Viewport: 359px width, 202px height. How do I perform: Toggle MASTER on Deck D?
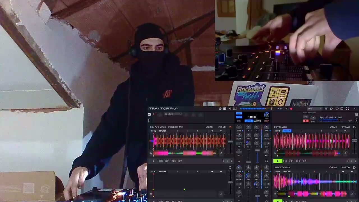pyautogui.click(x=287, y=171)
